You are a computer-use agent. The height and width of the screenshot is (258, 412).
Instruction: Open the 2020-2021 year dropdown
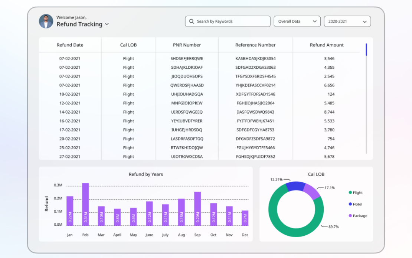tap(347, 21)
